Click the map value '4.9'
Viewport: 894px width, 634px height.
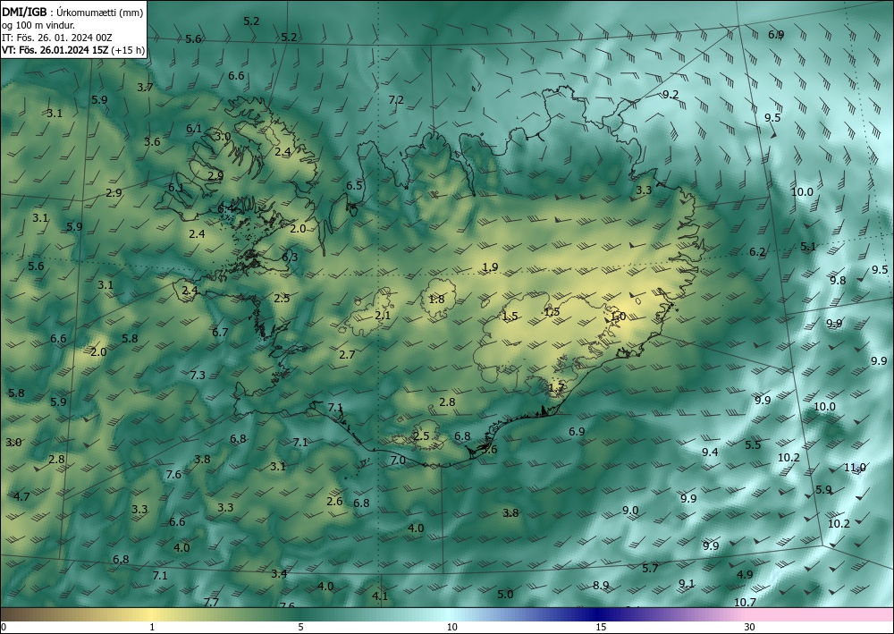pos(745,574)
